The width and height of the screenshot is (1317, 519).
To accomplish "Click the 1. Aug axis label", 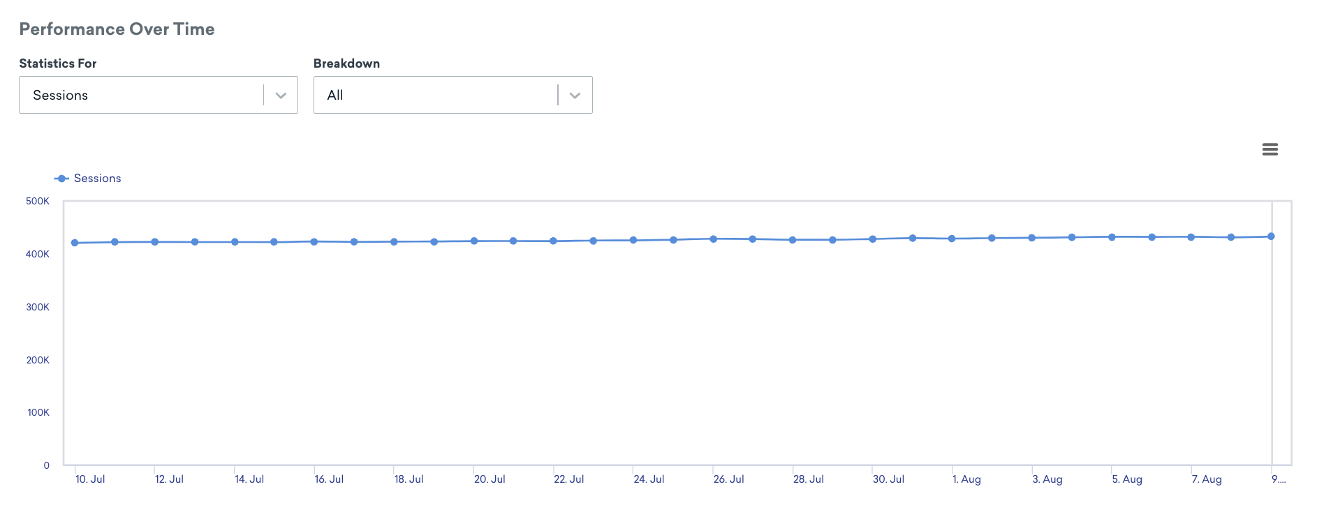I will click(966, 479).
